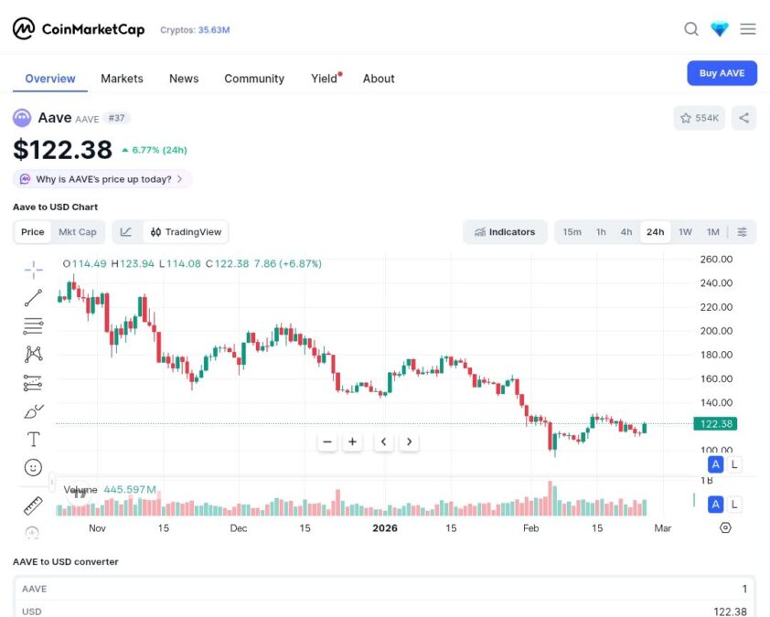Click the Buy AAVE button
The width and height of the screenshot is (770, 617).
(722, 72)
